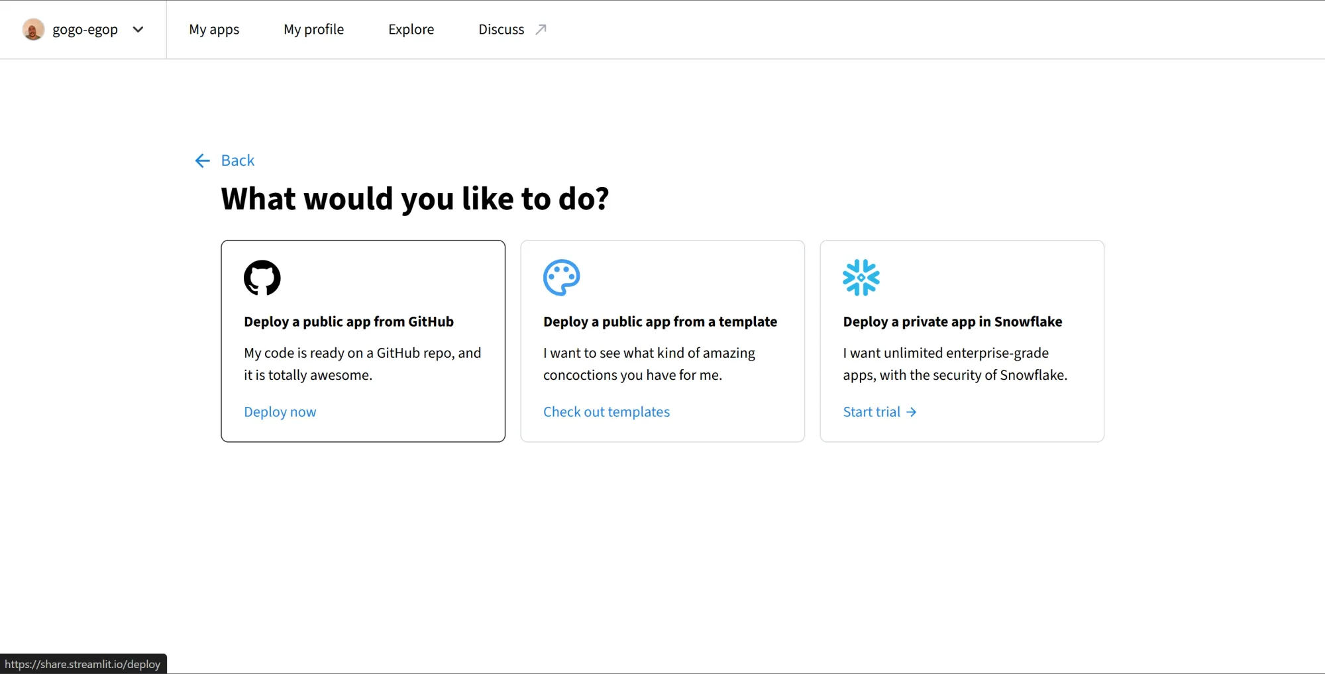Image resolution: width=1325 pixels, height=674 pixels.
Task: Click the external arrow icon beside Discuss
Action: coord(541,29)
